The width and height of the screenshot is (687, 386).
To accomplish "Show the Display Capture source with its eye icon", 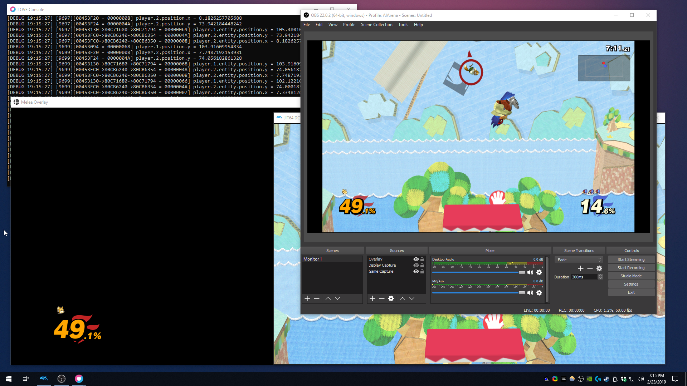I will tap(416, 265).
